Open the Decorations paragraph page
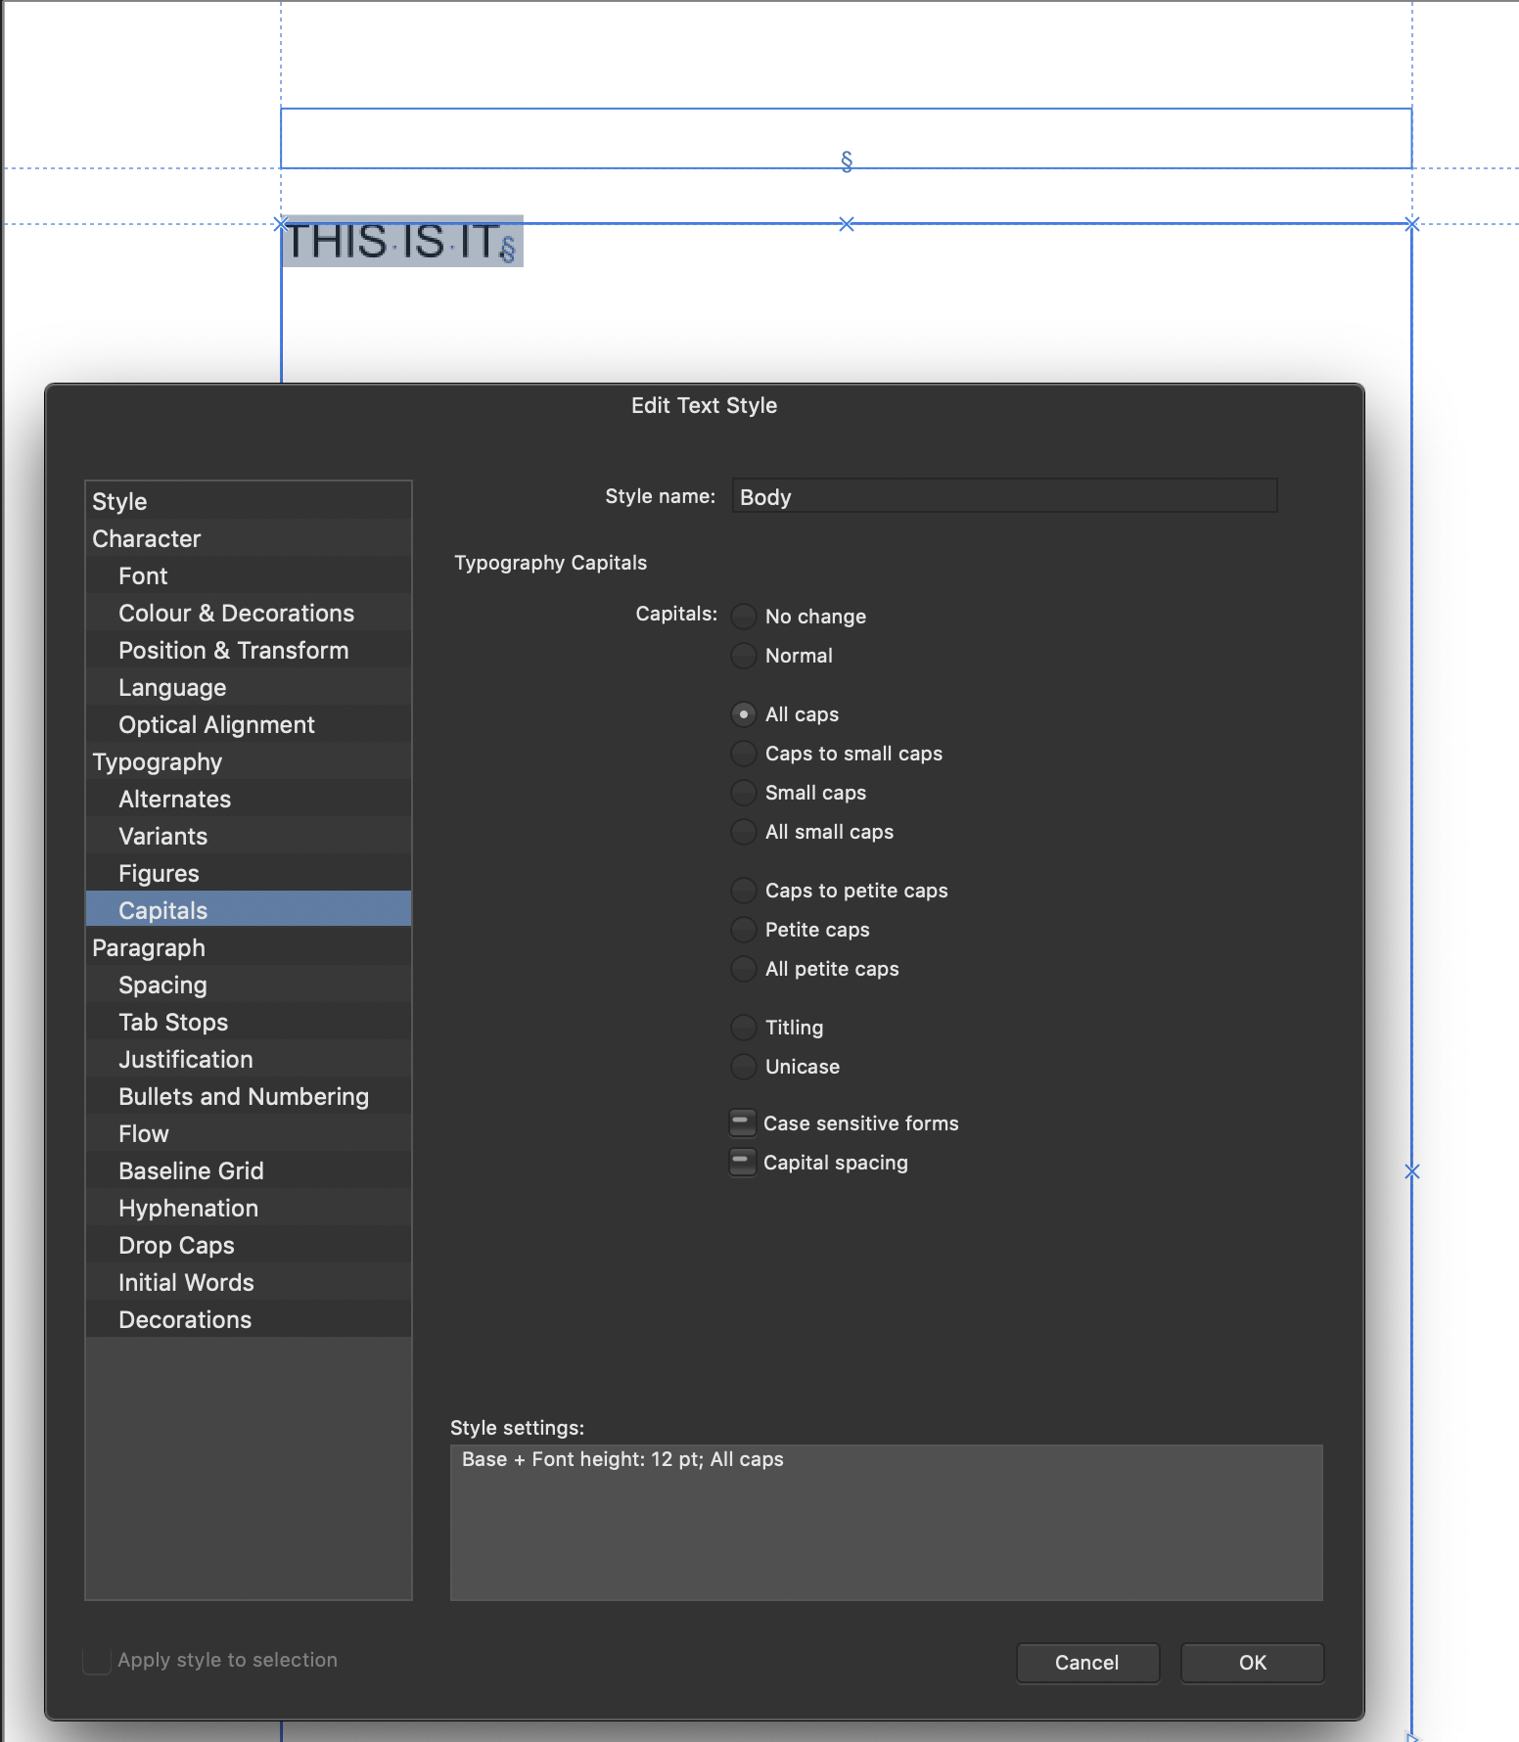1519x1742 pixels. pos(249,1319)
